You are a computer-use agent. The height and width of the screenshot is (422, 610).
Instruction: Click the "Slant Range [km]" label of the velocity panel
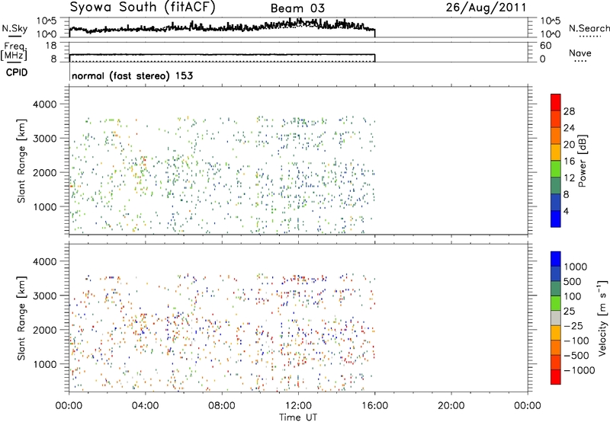[x=21, y=318]
